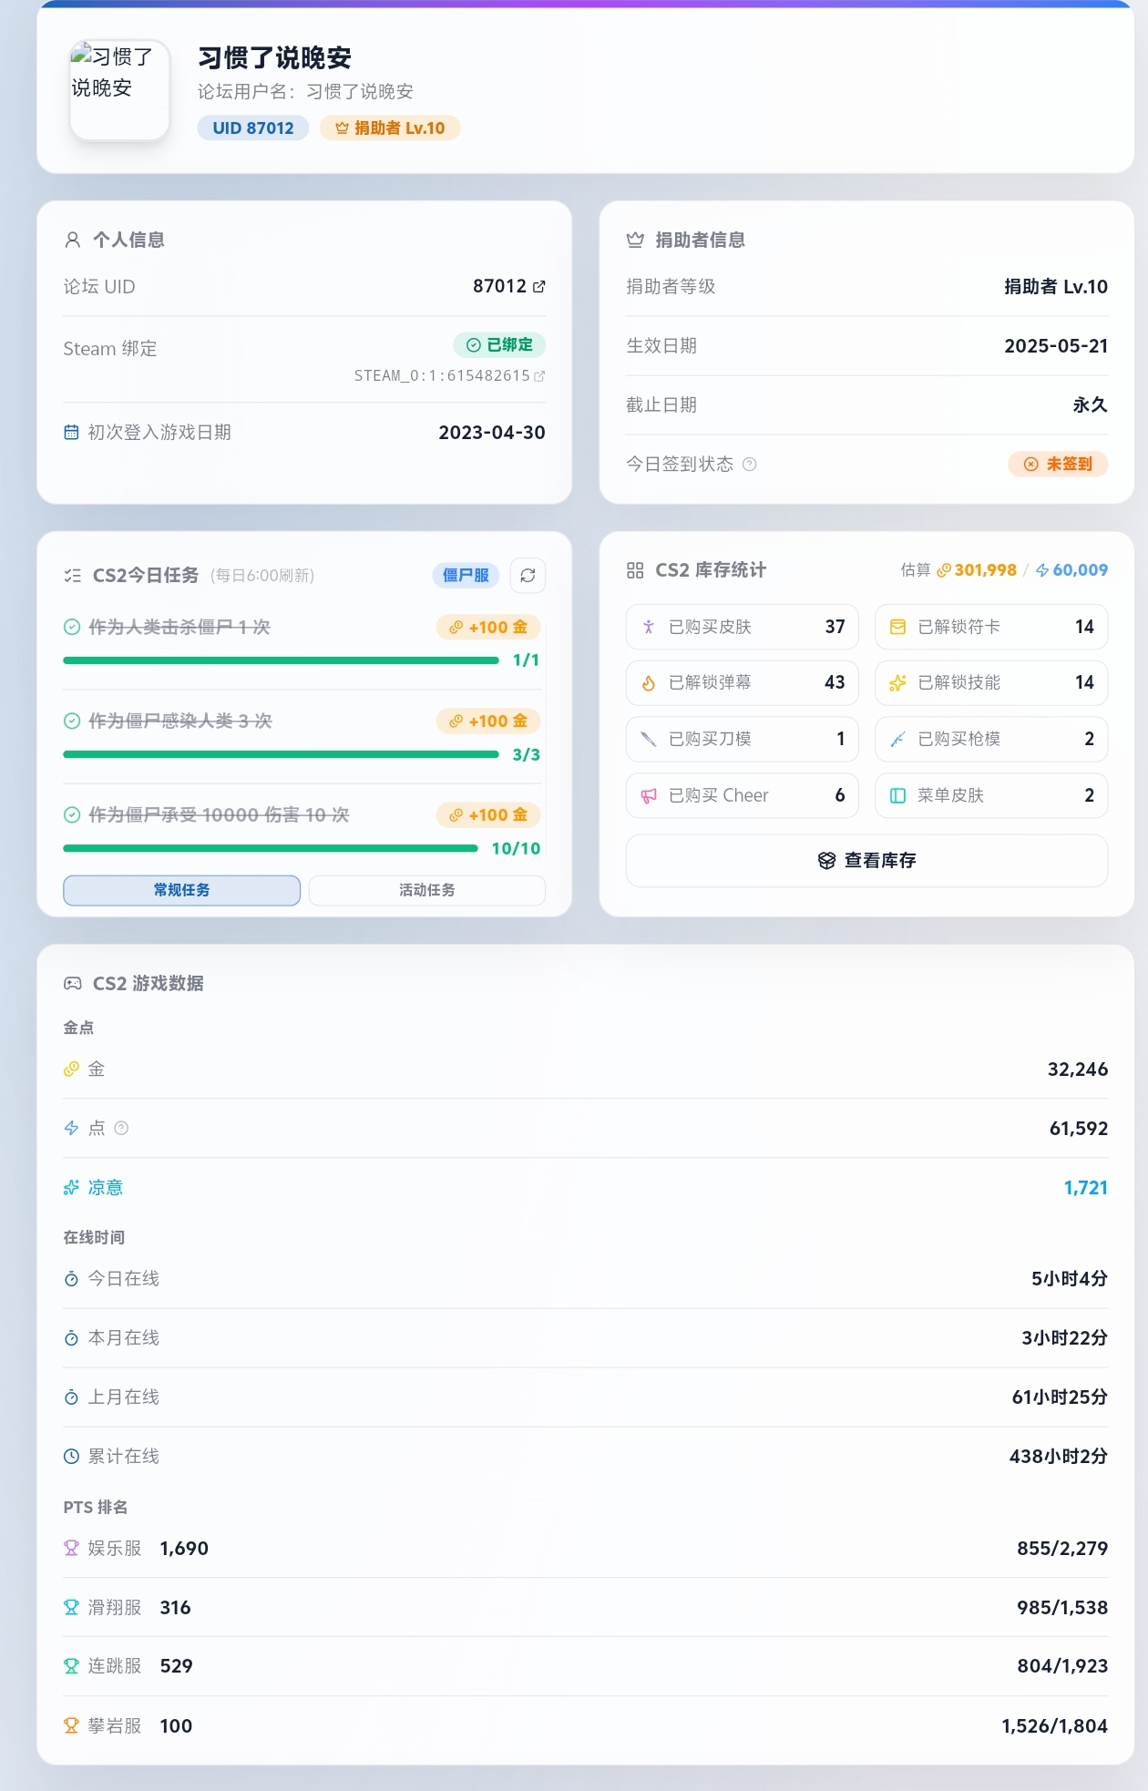Open the 凉意 link in game data
The image size is (1148, 1791).
(x=105, y=1188)
